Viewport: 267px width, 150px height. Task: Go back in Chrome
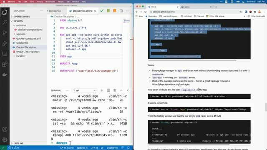pyautogui.click(x=136, y=12)
